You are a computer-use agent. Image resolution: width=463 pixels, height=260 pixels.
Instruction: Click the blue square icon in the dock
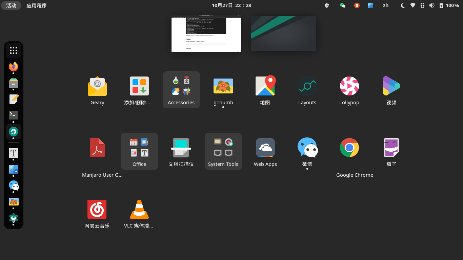tap(14, 169)
